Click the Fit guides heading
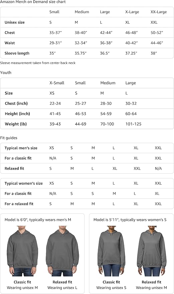Viewport: 174px width, 294px height. (9, 138)
